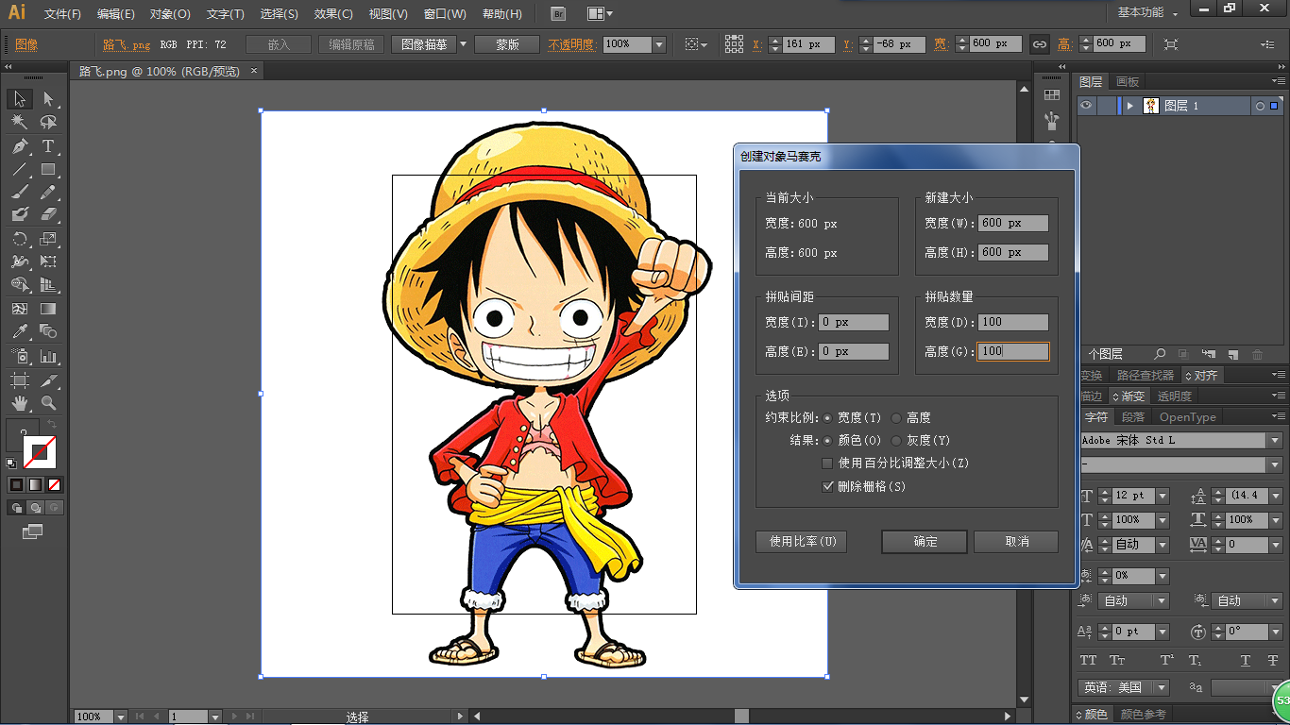
Task: Open the zoom level dropdown in status bar
Action: click(x=120, y=717)
